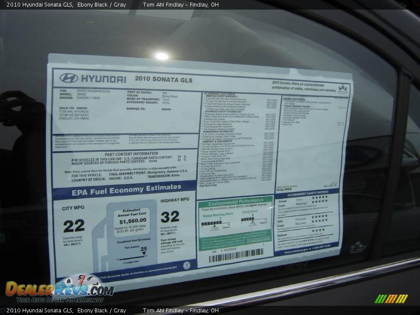Click the Smog Score bar scale
This screenshot has height=315, width=420.
point(254,219)
